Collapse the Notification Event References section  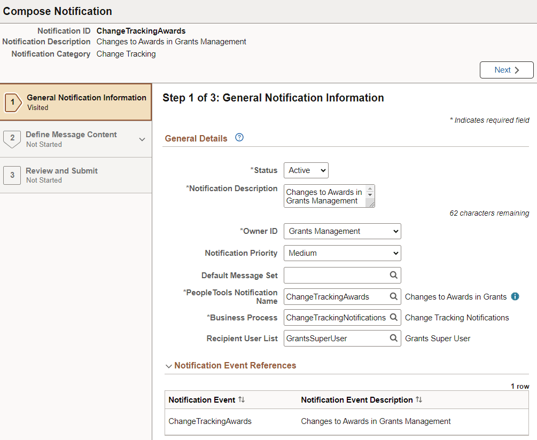click(169, 366)
